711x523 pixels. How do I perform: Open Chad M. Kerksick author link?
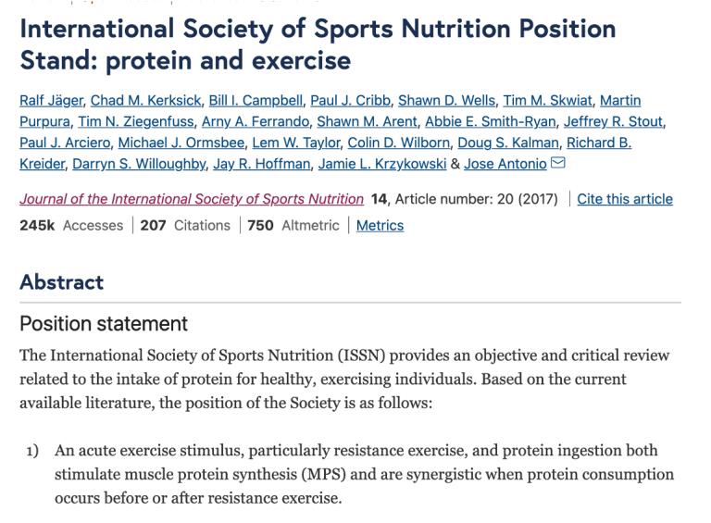(x=145, y=100)
